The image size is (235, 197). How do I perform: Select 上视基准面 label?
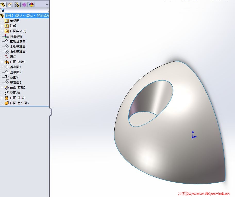[x=18, y=47]
